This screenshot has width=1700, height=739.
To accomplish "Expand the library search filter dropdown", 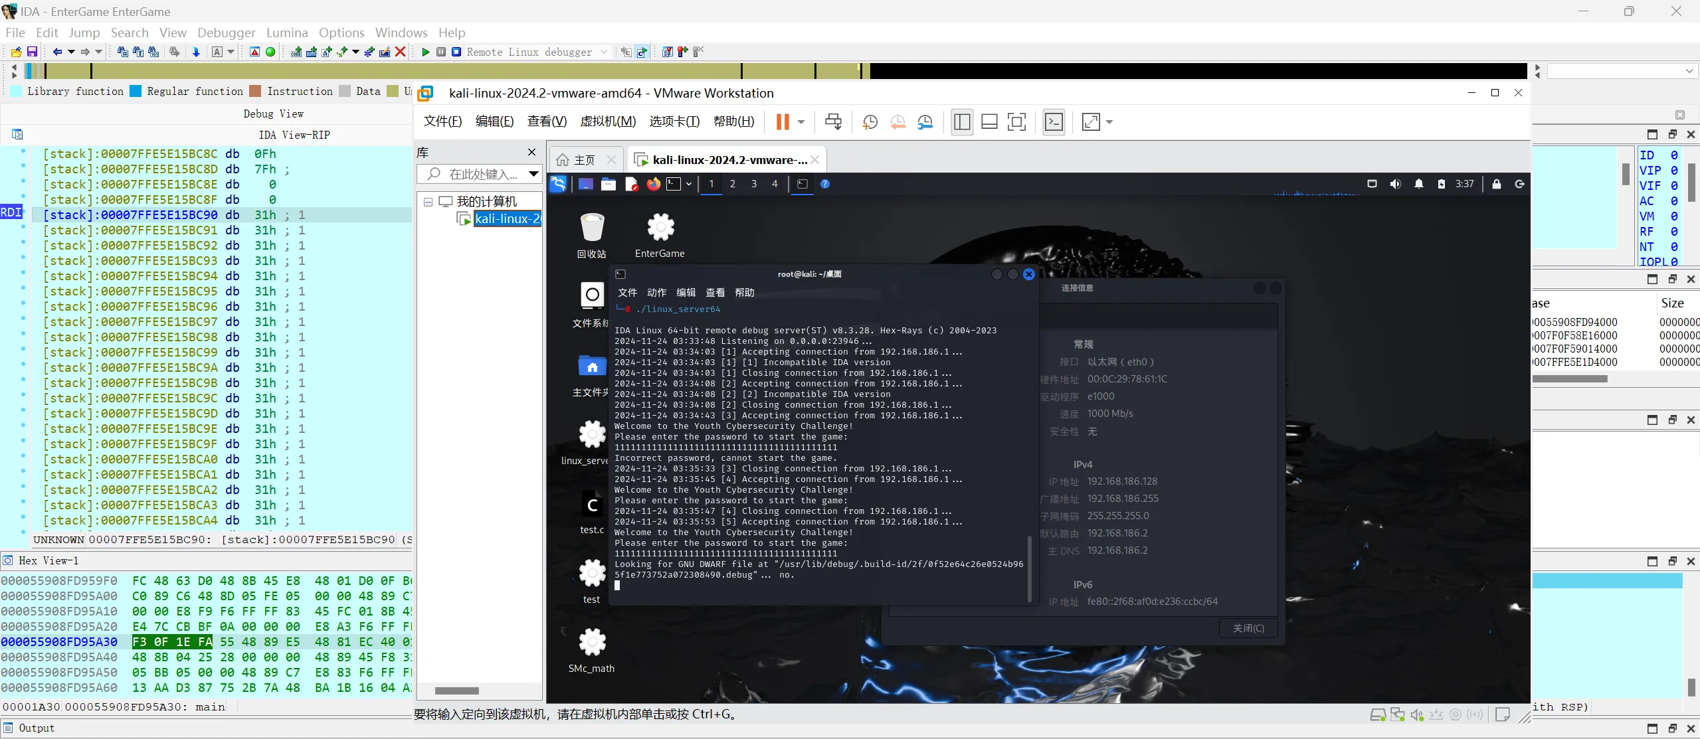I will click(x=533, y=174).
